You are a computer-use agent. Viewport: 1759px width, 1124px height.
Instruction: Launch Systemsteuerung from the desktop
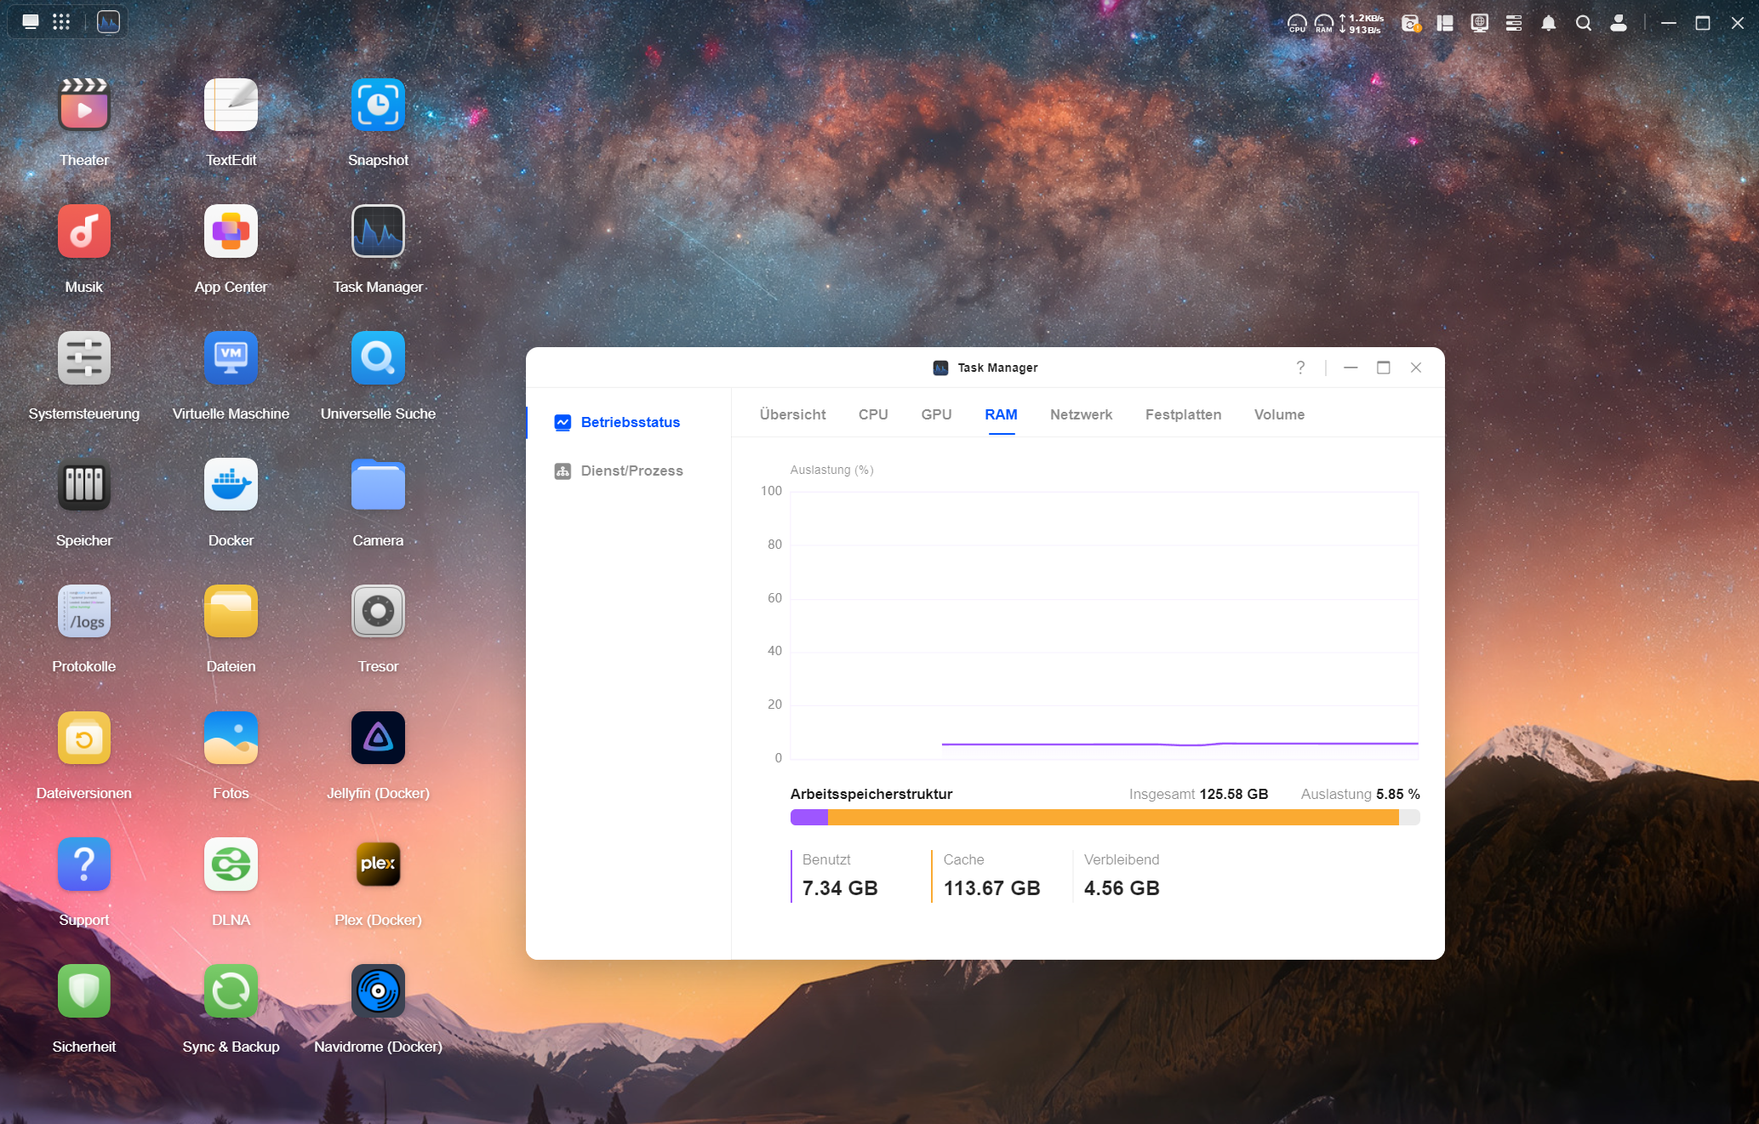pyautogui.click(x=83, y=358)
